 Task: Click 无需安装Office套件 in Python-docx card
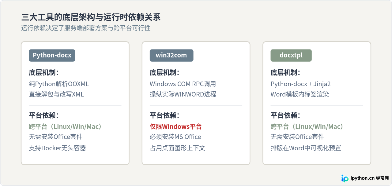(56, 137)
